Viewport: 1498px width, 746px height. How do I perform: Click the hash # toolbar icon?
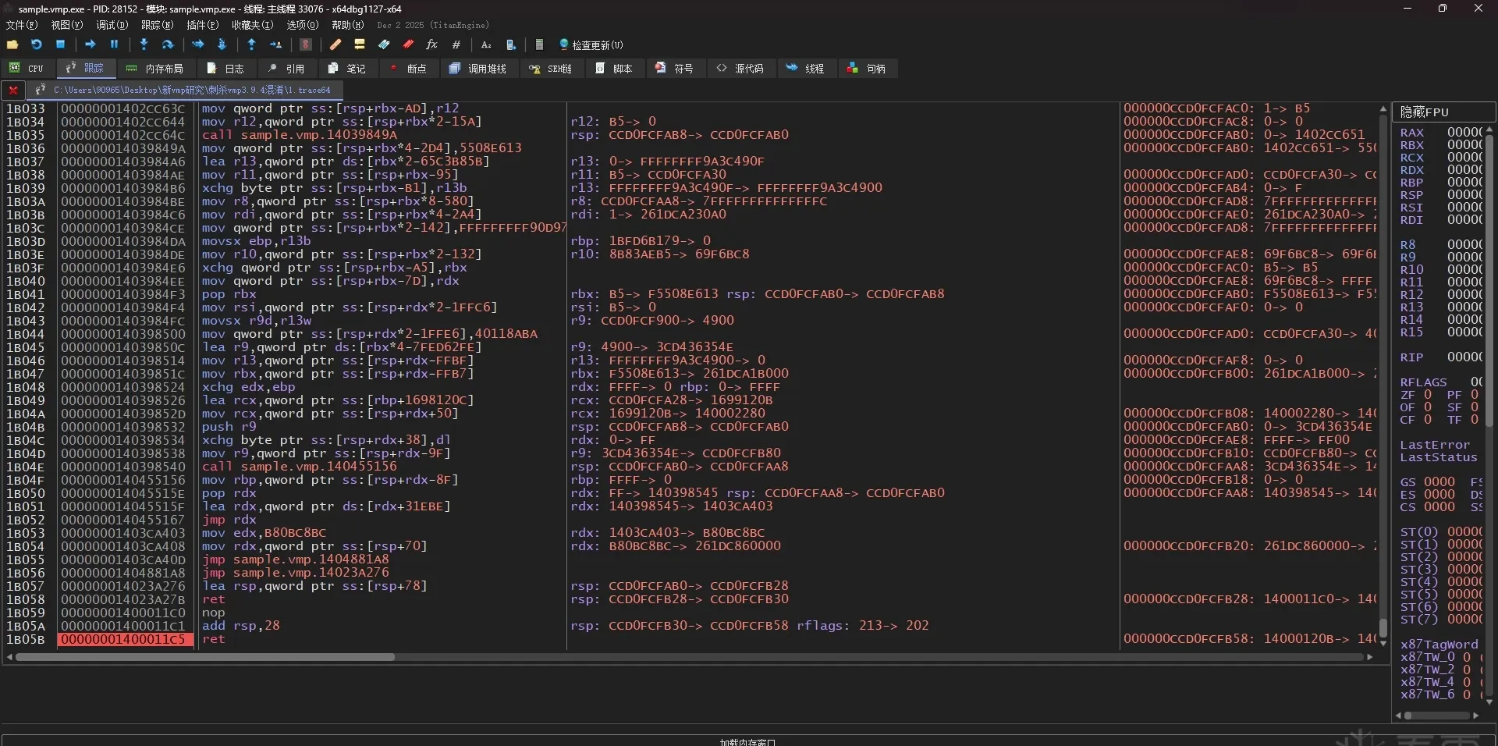click(x=456, y=44)
